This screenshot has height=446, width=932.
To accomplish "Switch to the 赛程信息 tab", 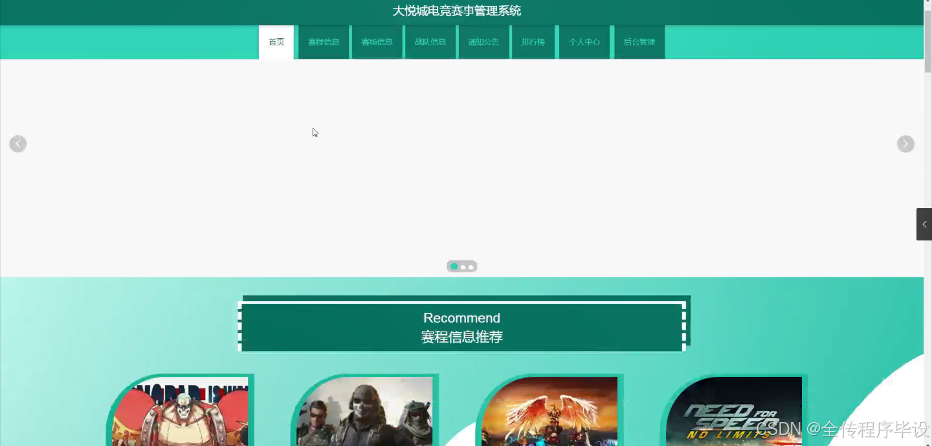I will tap(324, 41).
